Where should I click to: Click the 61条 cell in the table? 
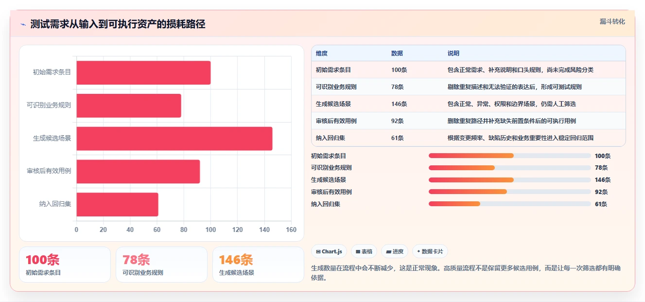coord(398,138)
